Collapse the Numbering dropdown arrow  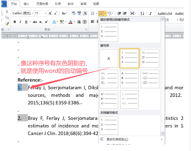[105, 13]
